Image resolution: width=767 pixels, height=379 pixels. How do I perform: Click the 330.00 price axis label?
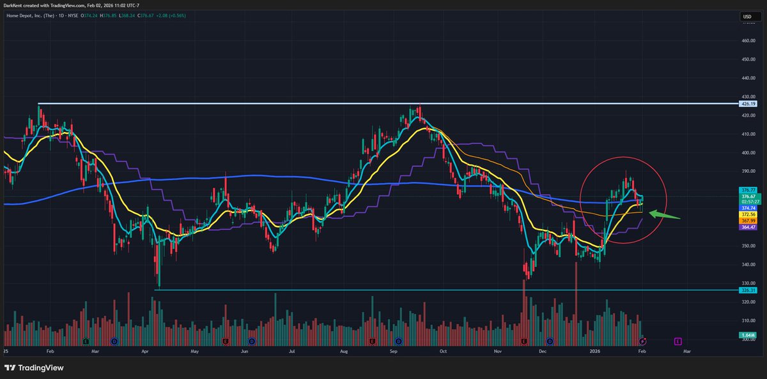(748, 283)
